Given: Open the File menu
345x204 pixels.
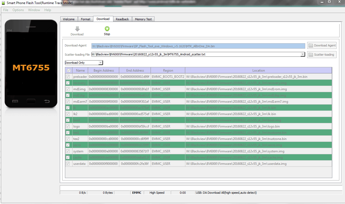Looking at the screenshot, I should (6, 10).
